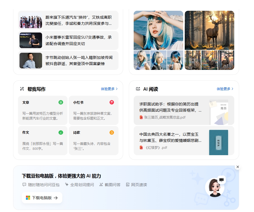Open the 字节跳动张一鸣 news article
Viewport: 254px width, 212px height.
pos(68,60)
